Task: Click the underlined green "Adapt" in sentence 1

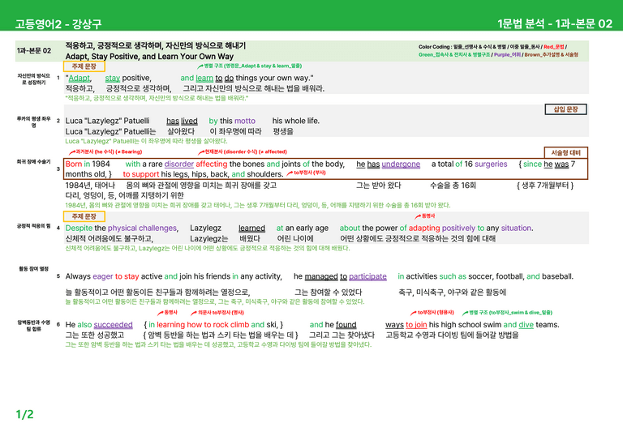Action: [79, 78]
